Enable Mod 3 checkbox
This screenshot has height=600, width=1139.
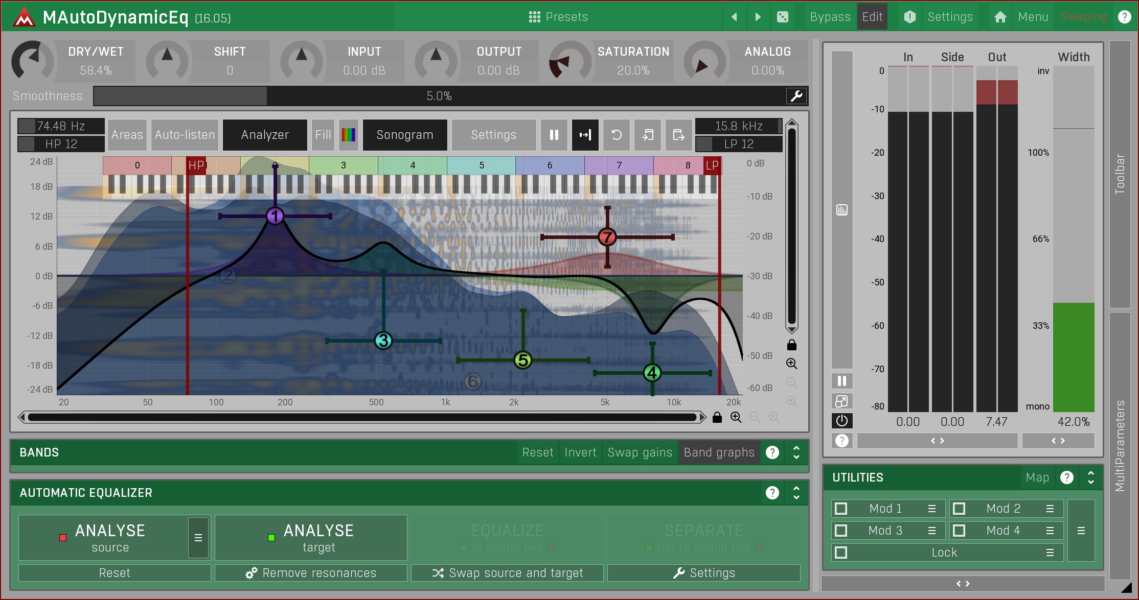(x=841, y=531)
